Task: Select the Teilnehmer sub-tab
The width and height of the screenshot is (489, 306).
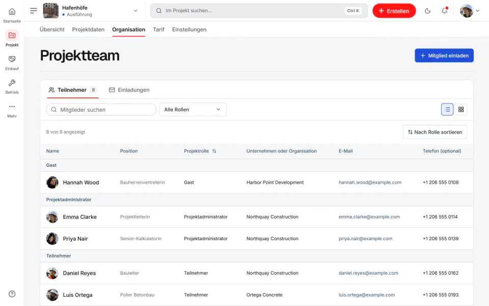Action: pos(73,90)
